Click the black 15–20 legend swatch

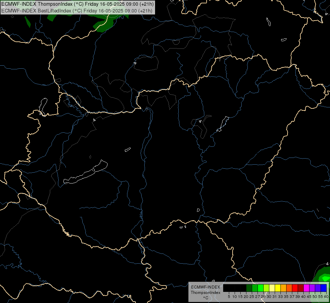coord(243,288)
